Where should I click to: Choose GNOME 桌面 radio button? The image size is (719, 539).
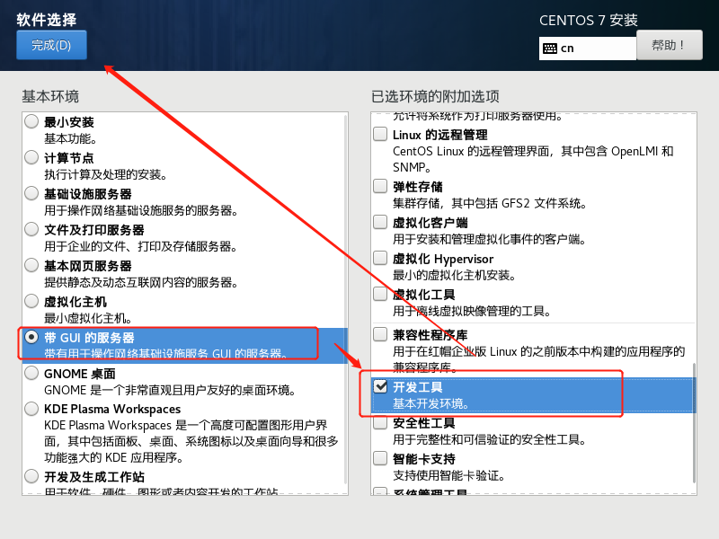[31, 373]
